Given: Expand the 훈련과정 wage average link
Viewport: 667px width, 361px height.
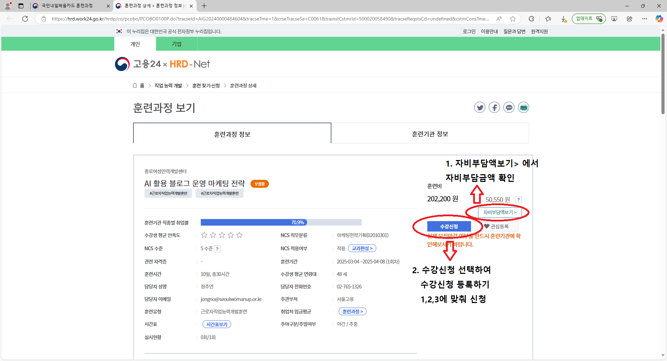Looking at the screenshot, I should pos(352,312).
